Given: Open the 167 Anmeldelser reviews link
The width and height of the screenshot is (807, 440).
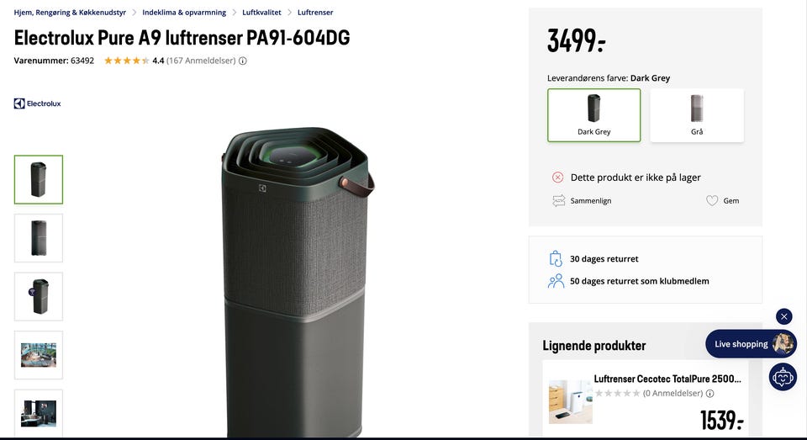Looking at the screenshot, I should (x=201, y=61).
